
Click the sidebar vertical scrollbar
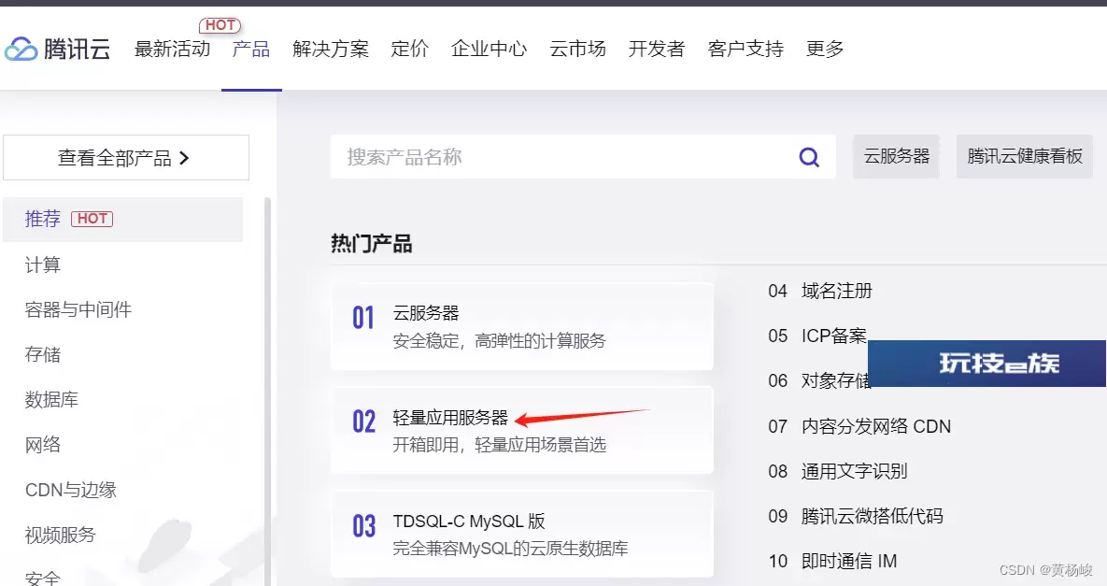tap(267, 392)
